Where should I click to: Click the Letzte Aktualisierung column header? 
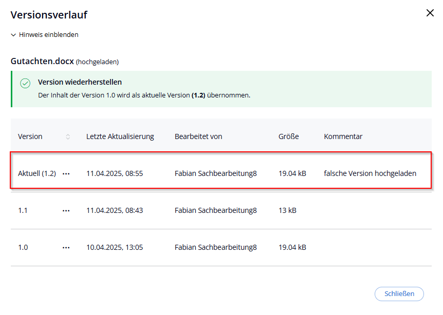(120, 136)
